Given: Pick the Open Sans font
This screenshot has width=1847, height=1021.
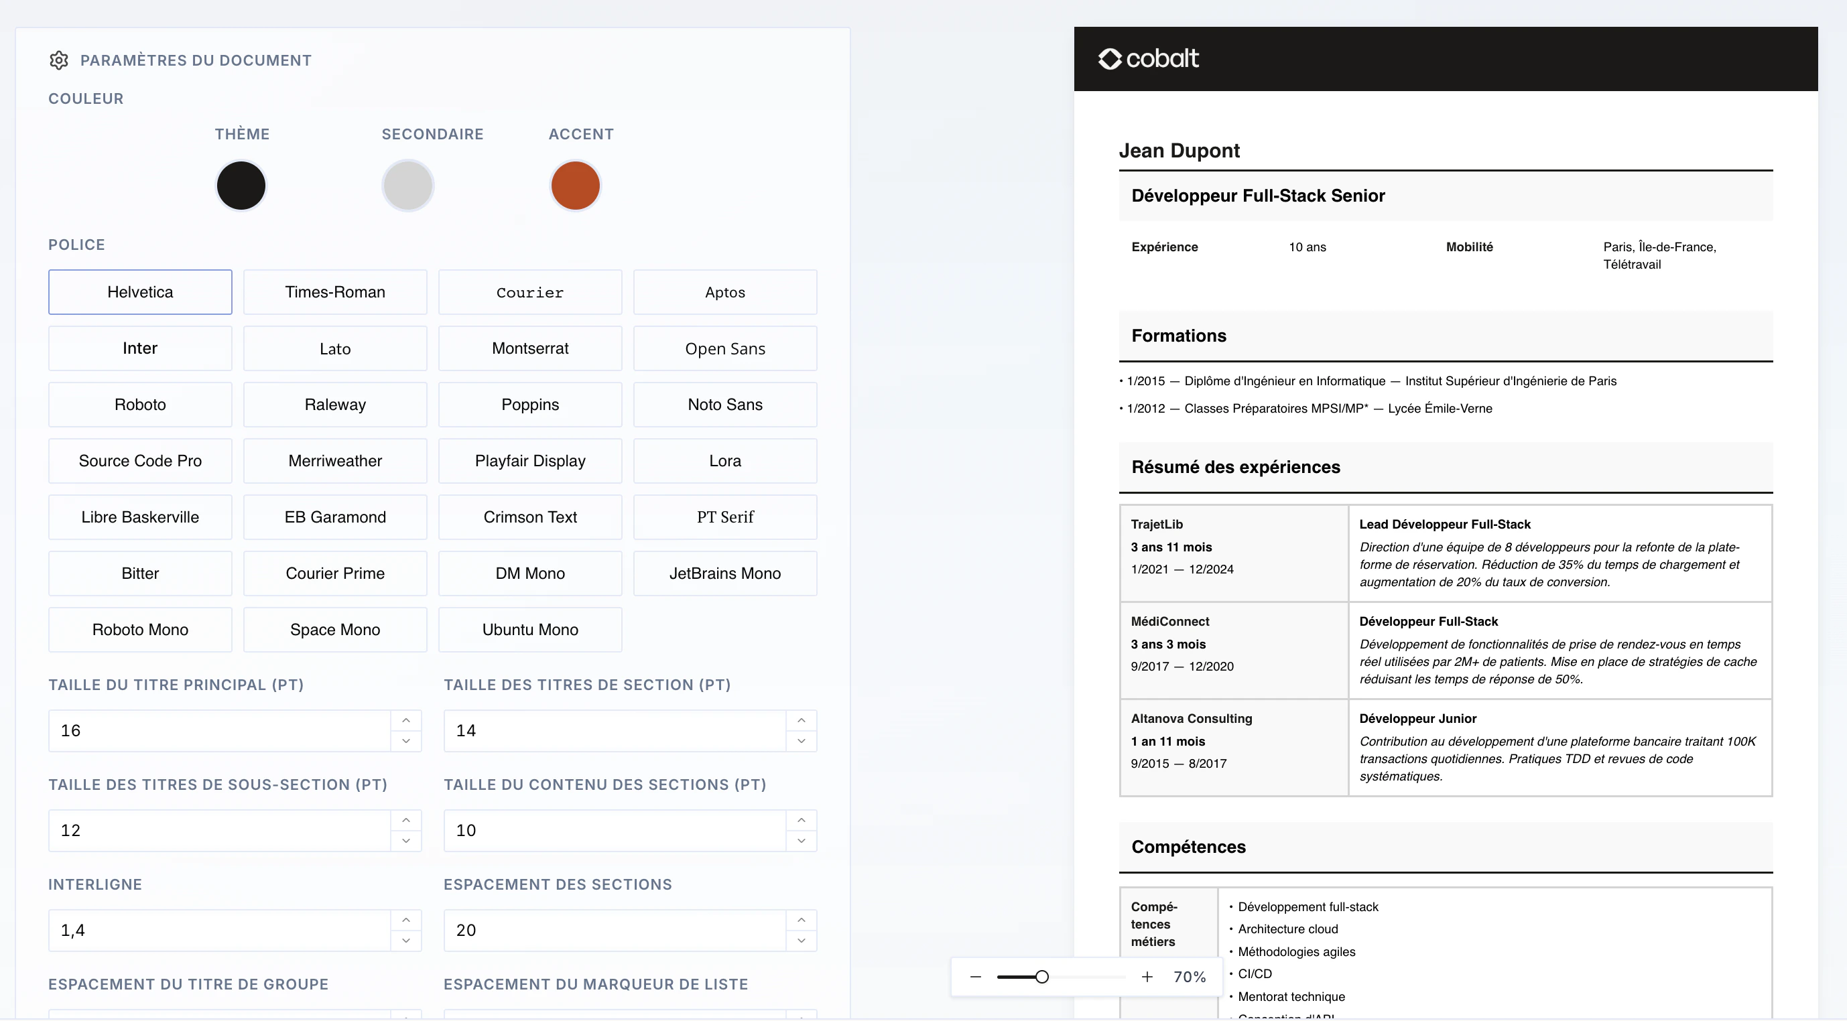Looking at the screenshot, I should pyautogui.click(x=726, y=348).
